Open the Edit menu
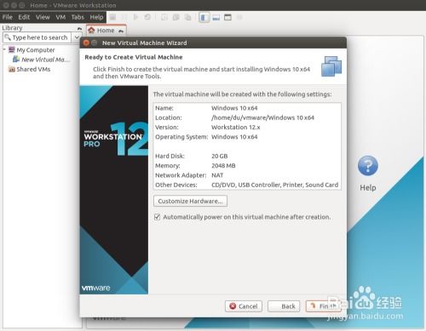426x331 pixels. [x=24, y=17]
